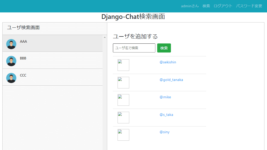The height and width of the screenshot is (150, 267).
Task: Open the 検索 navigation menu item
Action: [x=206, y=6]
